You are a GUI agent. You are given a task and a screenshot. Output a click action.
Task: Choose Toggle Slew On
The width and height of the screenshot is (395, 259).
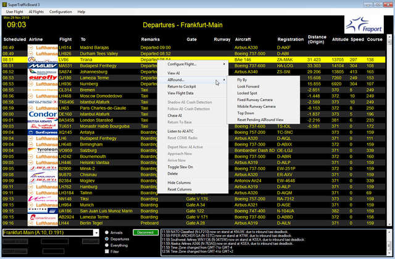[193, 167]
